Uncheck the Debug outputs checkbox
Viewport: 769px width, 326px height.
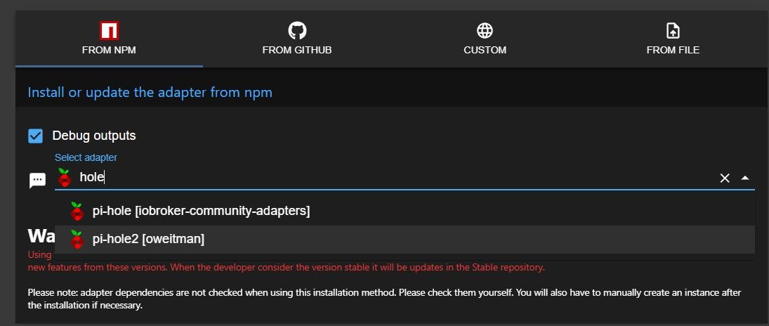35,136
